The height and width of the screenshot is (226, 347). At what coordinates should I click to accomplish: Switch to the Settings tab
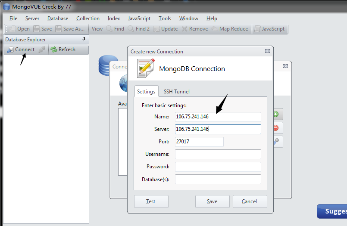[x=146, y=91]
